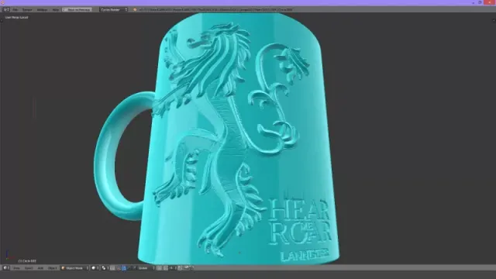Open the Object menu in viewport header

pos(52,268)
